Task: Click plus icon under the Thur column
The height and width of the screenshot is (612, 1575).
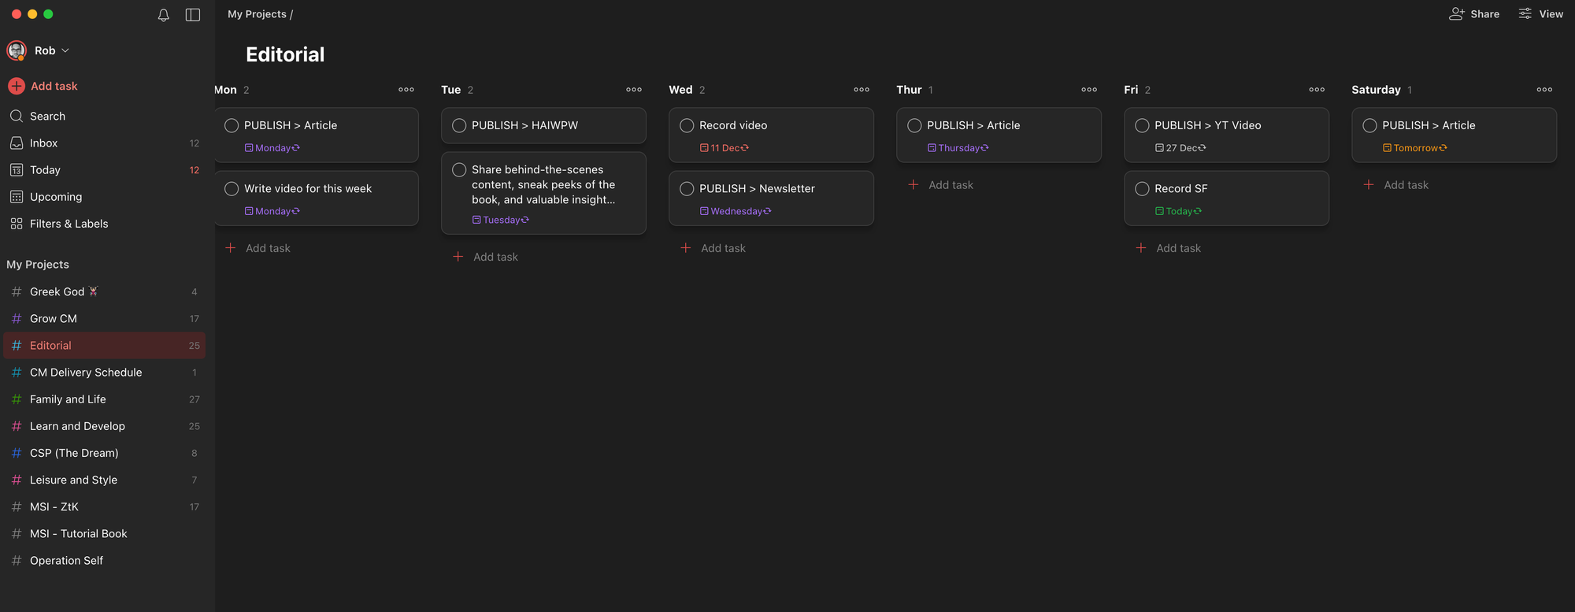Action: [x=913, y=184]
